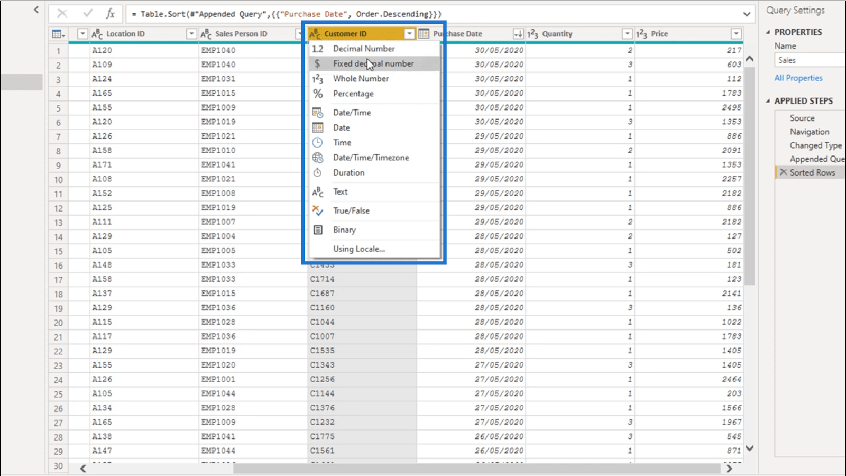The image size is (846, 476).
Task: Open the All Properties link
Action: point(798,78)
